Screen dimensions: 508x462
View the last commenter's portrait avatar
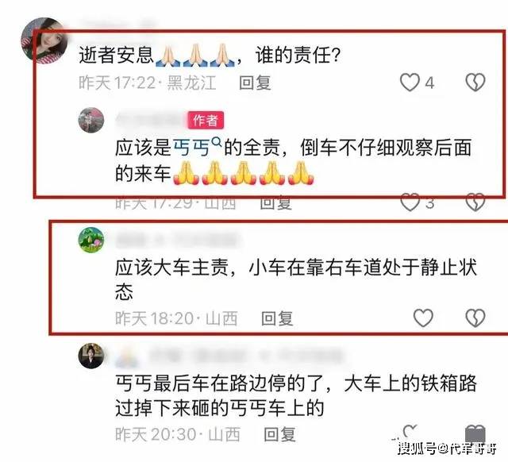pyautogui.click(x=91, y=356)
